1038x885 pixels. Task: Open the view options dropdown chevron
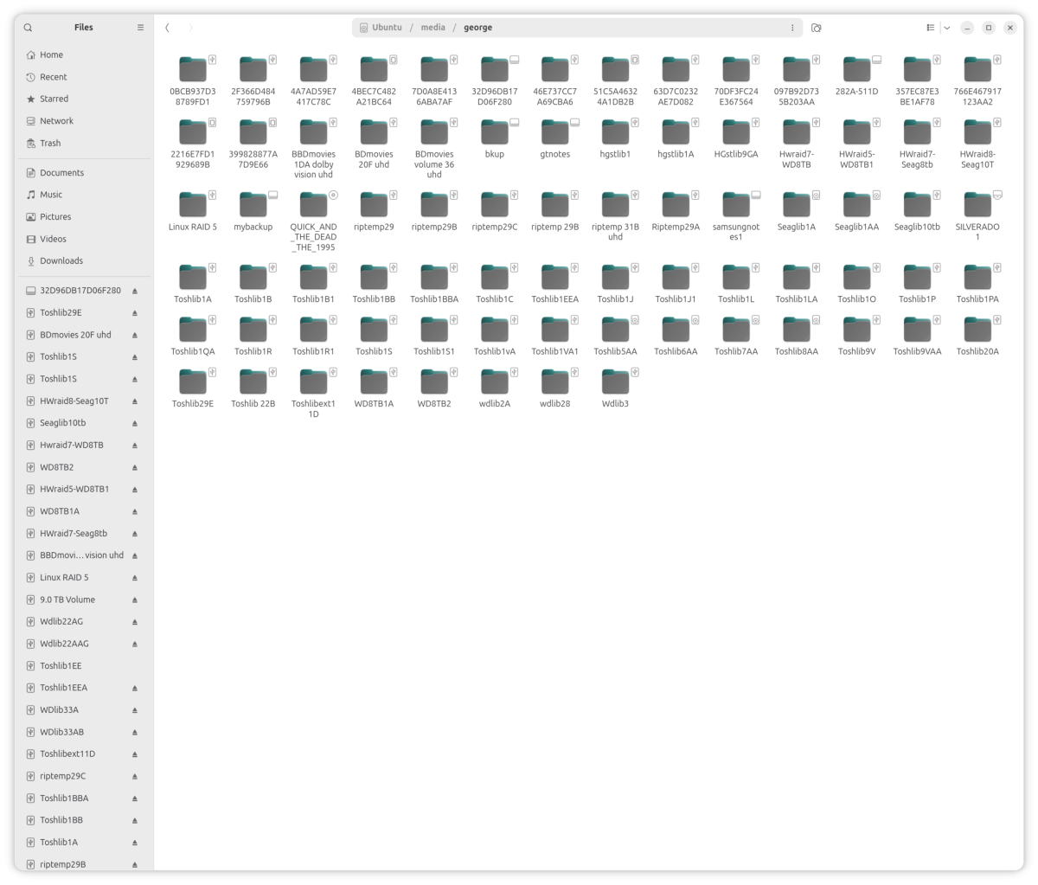coord(946,27)
